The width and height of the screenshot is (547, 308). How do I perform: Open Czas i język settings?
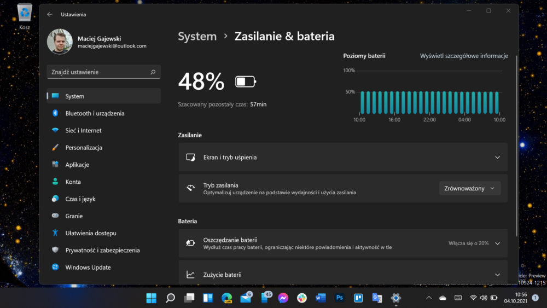(103, 199)
